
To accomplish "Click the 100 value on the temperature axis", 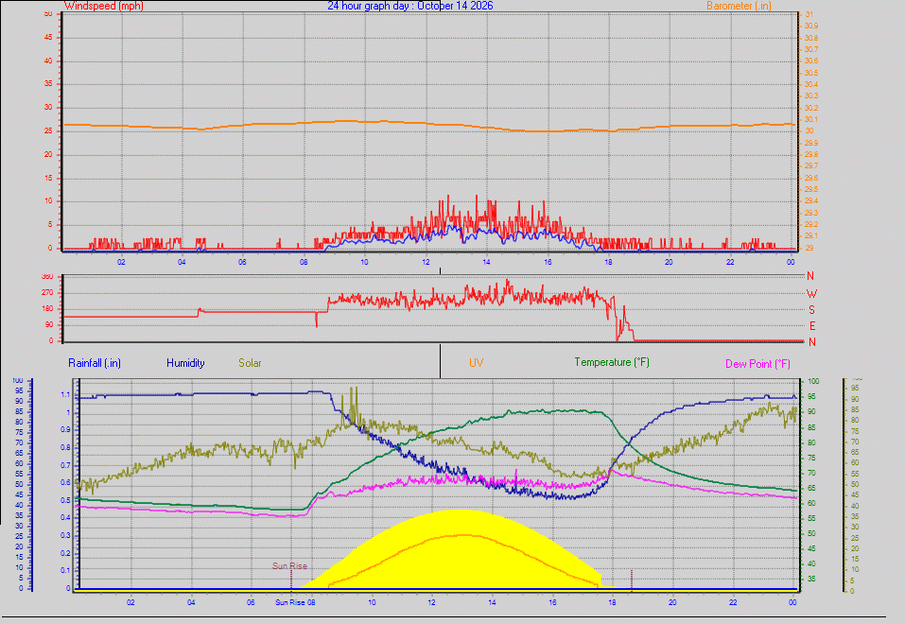I will [813, 382].
